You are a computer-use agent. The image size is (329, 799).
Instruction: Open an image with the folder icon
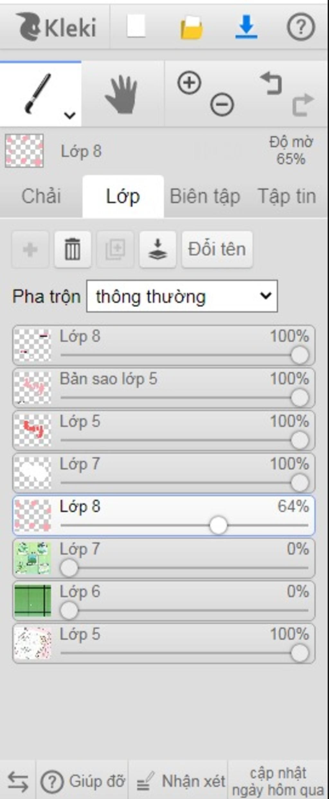click(192, 28)
